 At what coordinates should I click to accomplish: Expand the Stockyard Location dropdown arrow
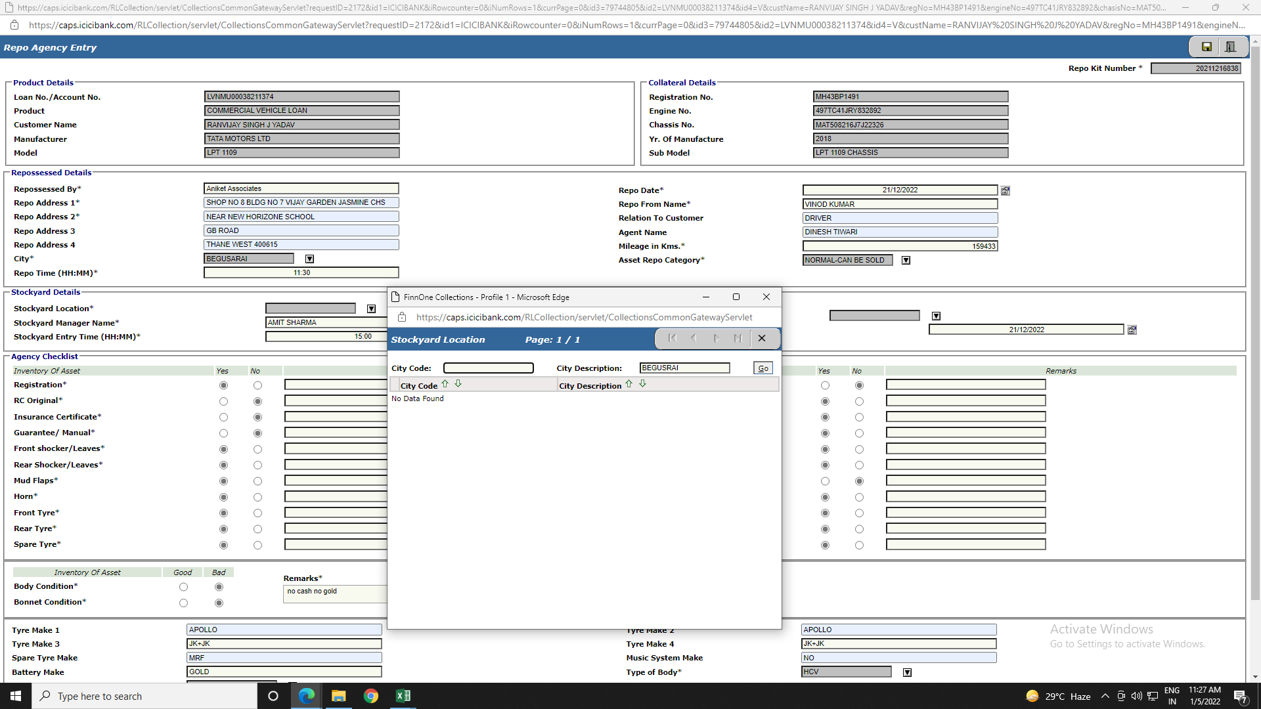[x=371, y=309]
